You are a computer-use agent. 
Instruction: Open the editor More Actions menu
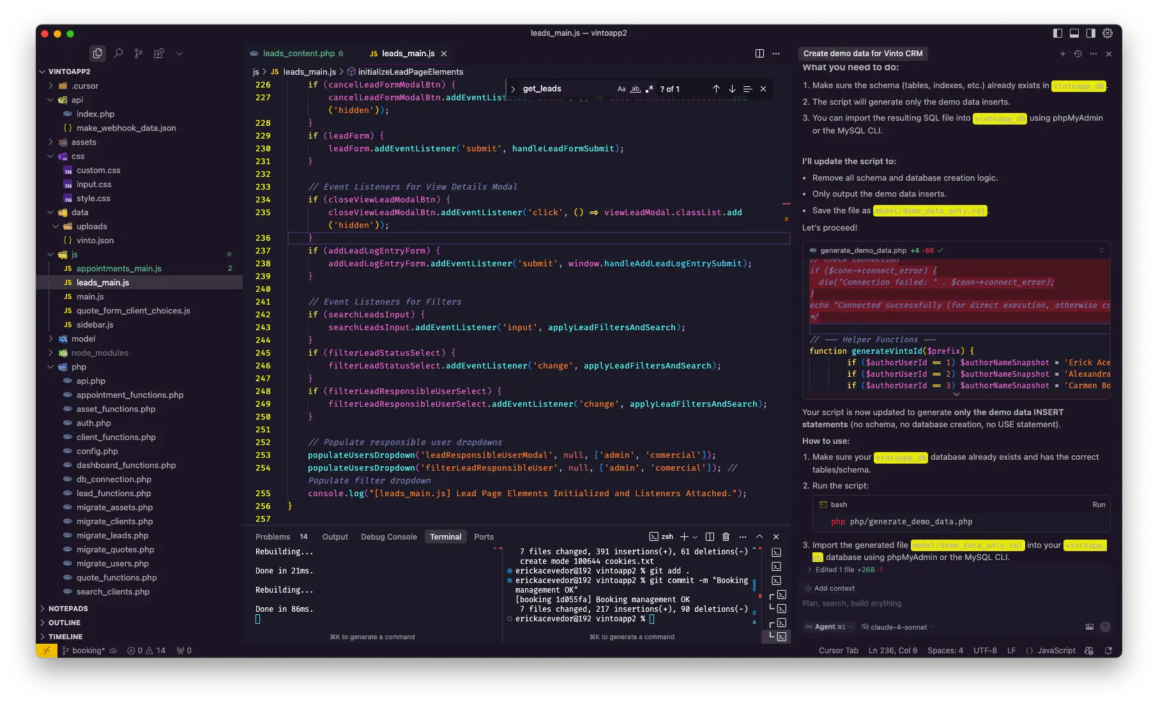point(776,54)
